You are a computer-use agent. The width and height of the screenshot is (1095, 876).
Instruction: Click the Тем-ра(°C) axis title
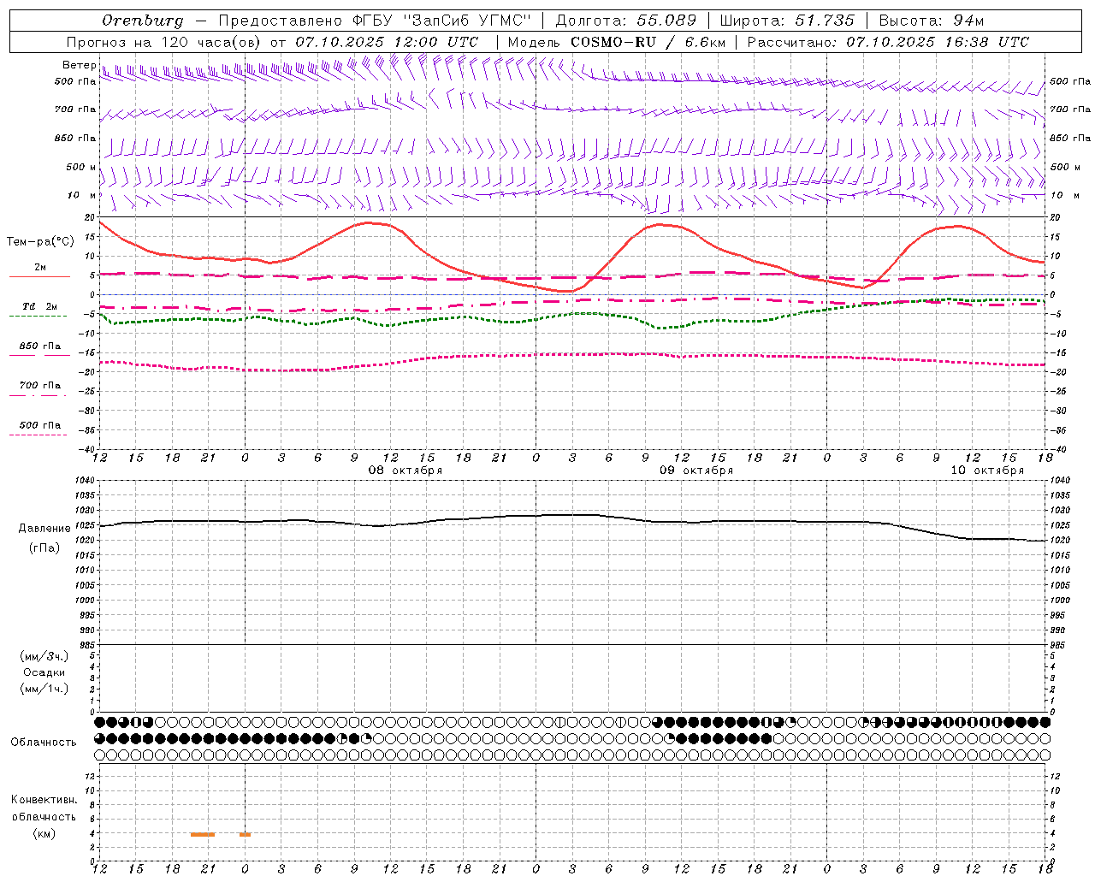40,242
